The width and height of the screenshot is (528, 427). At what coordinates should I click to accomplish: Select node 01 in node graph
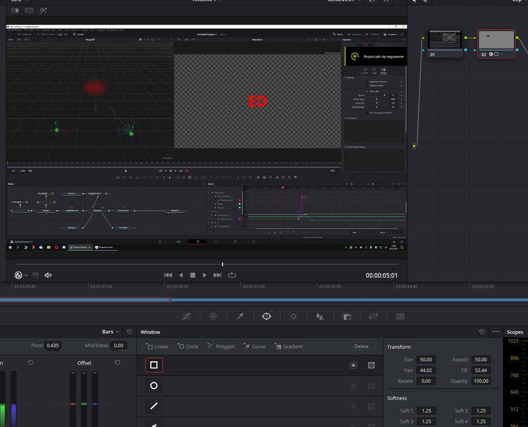(x=444, y=44)
